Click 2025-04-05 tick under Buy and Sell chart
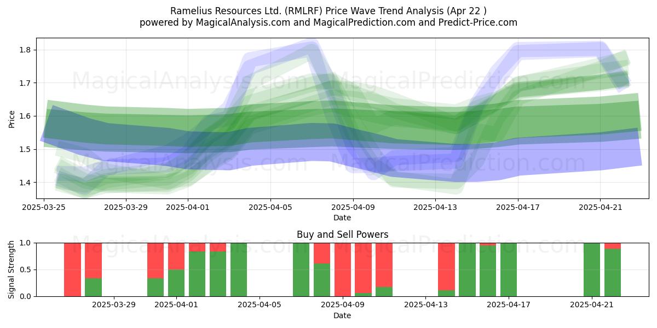 point(260,305)
